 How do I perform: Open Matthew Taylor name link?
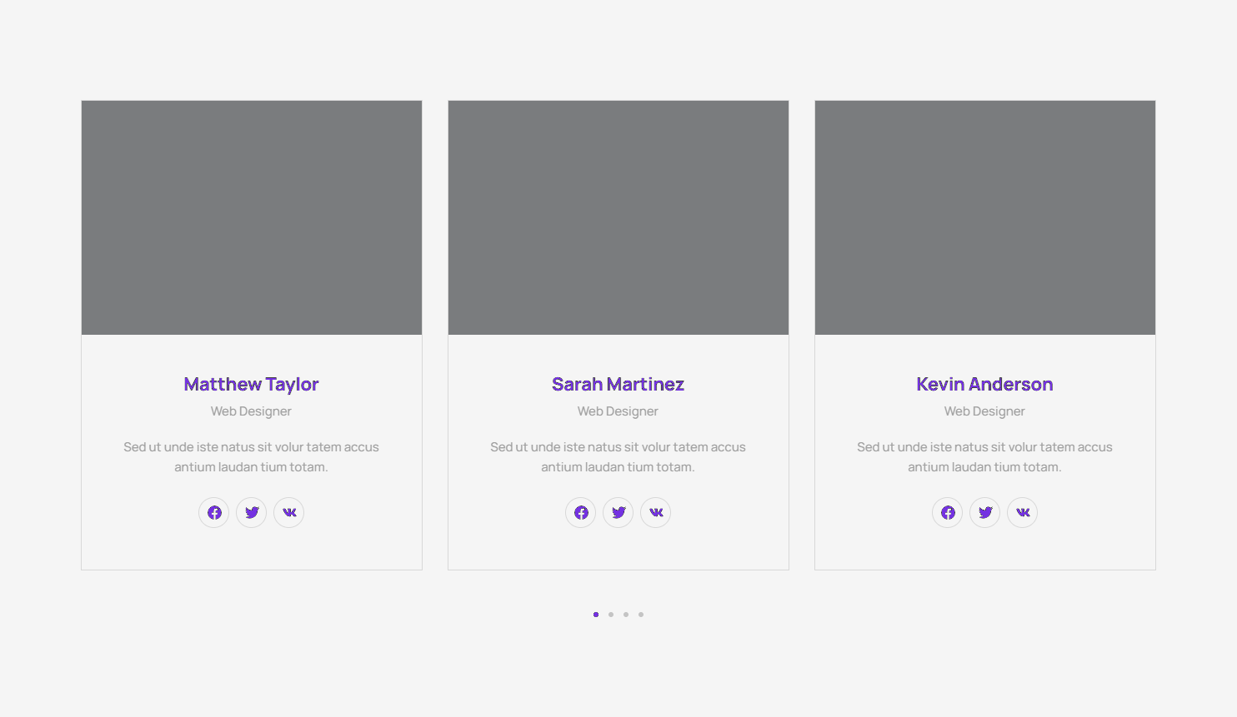[x=251, y=384]
